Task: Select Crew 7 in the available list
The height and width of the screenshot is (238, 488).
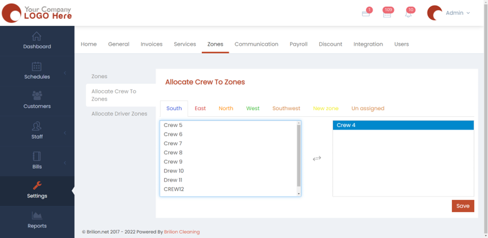Action: (x=173, y=143)
